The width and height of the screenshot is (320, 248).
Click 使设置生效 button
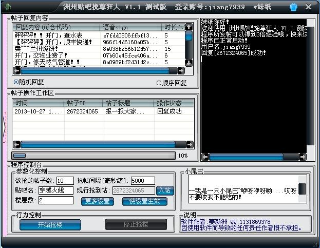[145, 201]
